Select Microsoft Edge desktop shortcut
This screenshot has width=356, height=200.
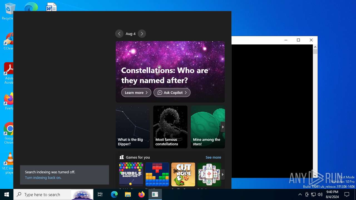(x=31, y=7)
